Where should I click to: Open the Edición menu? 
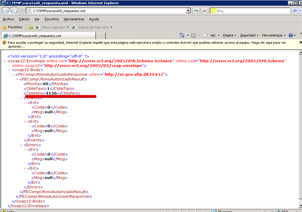point(24,19)
